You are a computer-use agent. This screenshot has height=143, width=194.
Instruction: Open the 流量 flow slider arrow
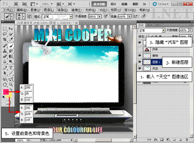pos(129,16)
